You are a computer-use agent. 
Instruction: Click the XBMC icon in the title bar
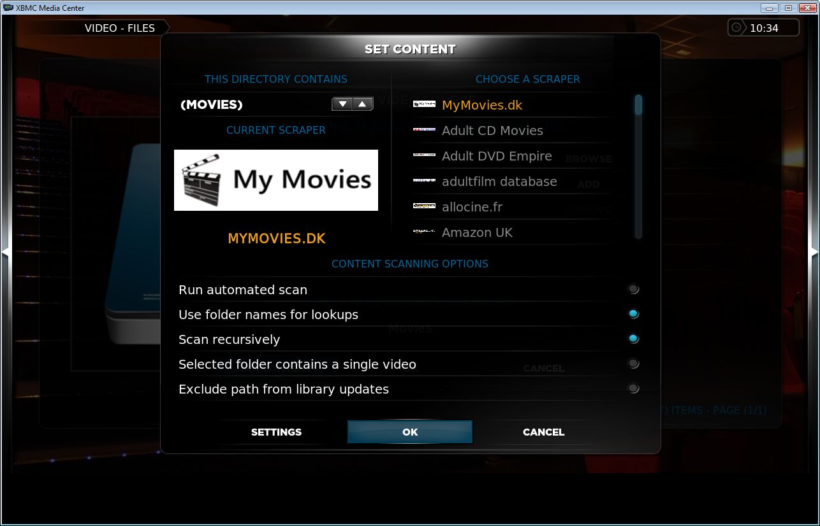coord(8,8)
